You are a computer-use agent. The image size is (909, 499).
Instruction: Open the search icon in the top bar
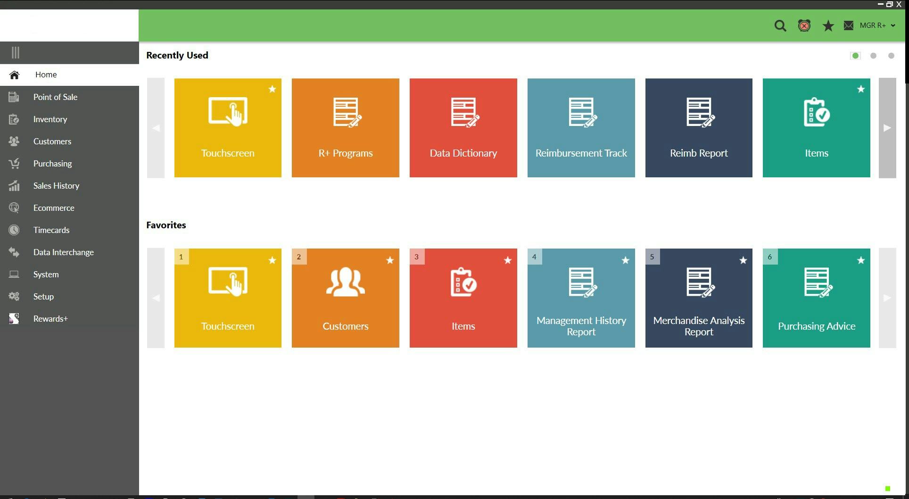coord(780,25)
